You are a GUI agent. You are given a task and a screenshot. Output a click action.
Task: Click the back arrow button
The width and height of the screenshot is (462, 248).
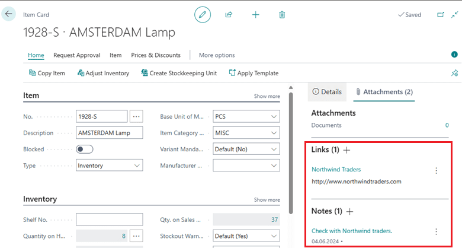9,14
